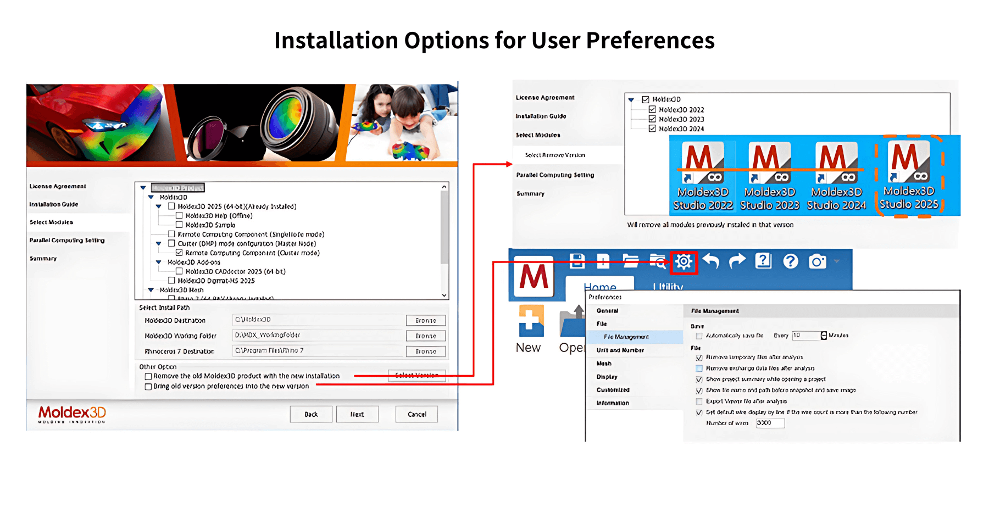Collapse the top root node of module tree
Image resolution: width=989 pixels, height=519 pixels.
point(143,188)
